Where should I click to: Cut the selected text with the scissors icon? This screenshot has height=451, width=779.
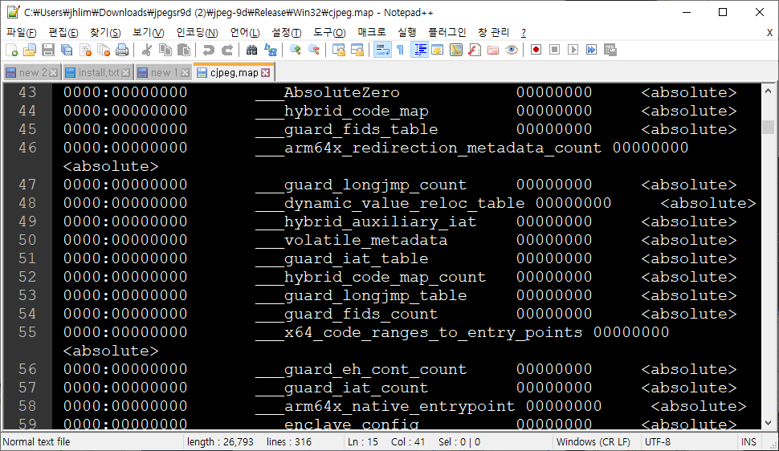pyautogui.click(x=146, y=51)
